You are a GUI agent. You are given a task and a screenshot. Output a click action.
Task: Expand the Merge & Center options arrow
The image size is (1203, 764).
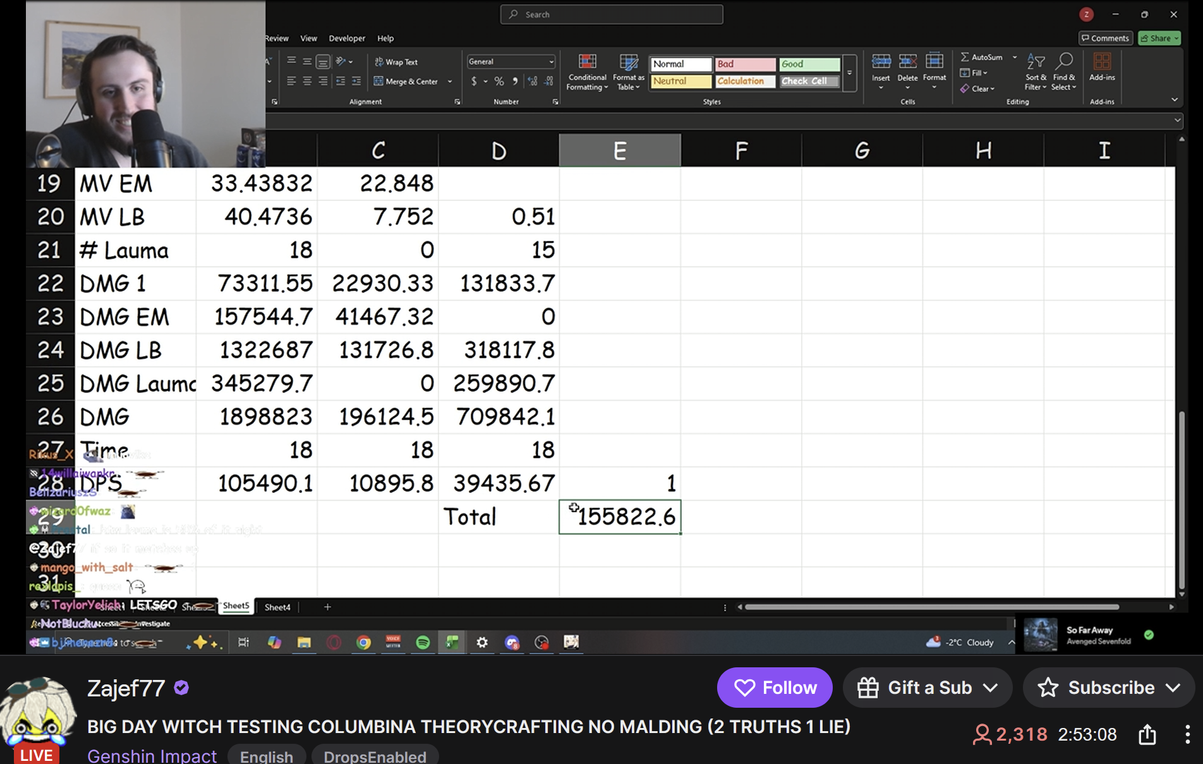click(x=450, y=82)
